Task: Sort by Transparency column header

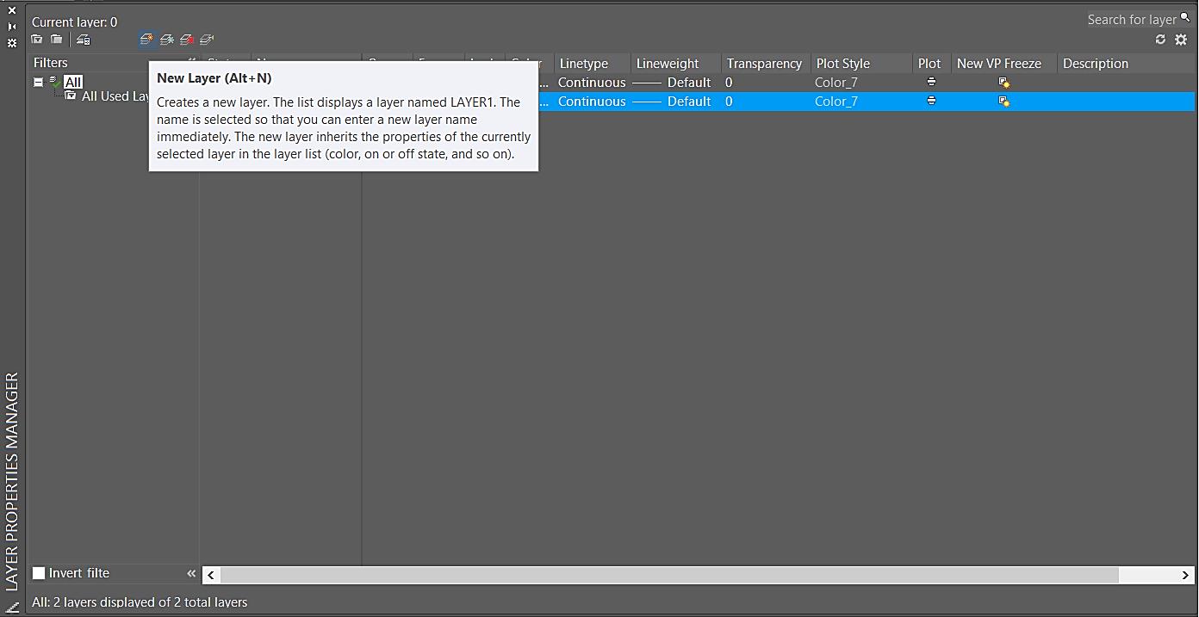Action: (x=766, y=64)
